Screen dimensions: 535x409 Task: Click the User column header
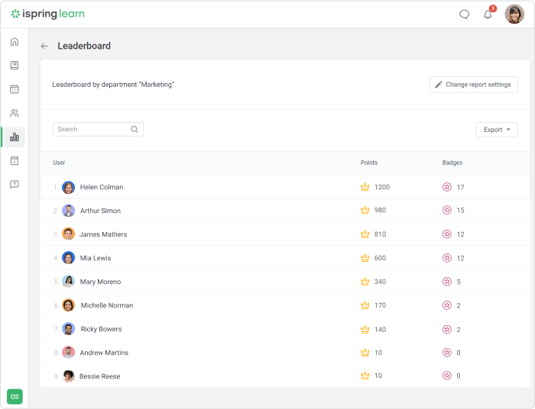point(59,163)
